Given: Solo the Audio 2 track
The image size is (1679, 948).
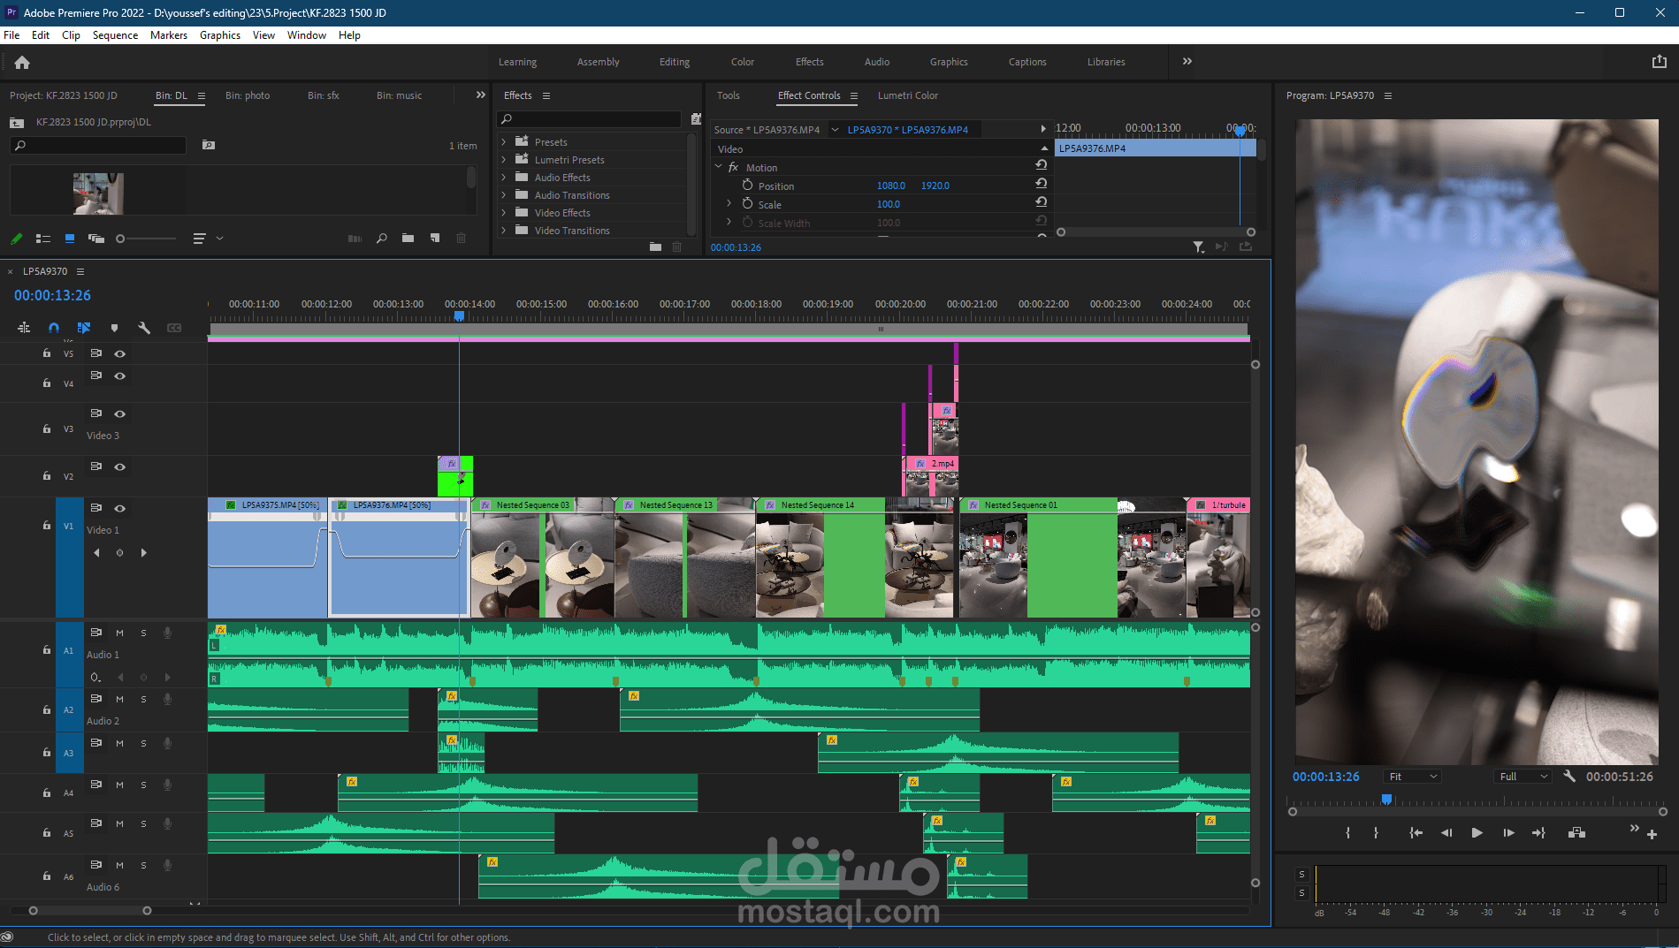Looking at the screenshot, I should tap(143, 699).
